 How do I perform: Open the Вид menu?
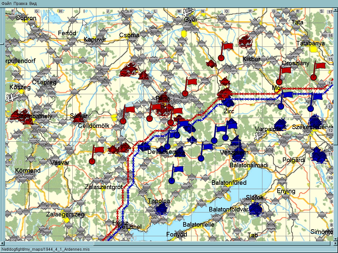click(x=33, y=3)
